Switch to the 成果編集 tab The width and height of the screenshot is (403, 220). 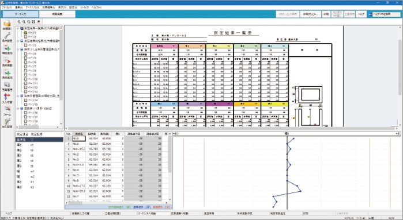[x=57, y=14]
